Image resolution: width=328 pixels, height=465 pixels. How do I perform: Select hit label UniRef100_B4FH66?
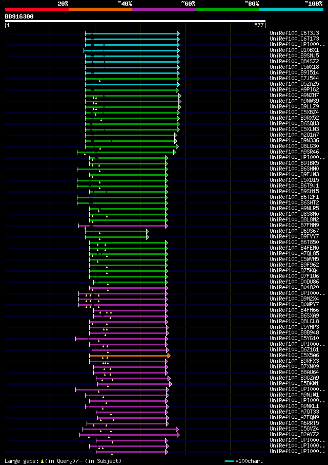click(x=294, y=310)
